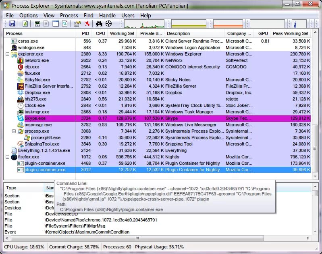Open System Information toolbar icon
The width and height of the screenshot is (322, 254).
37,24
